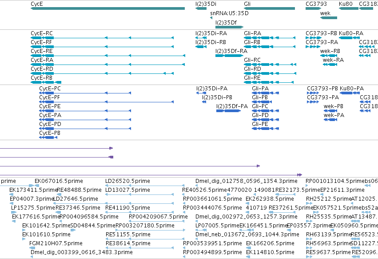378x259 pixels.
Task: Click the CG3793-PB protein label
Action: pos(322,89)
